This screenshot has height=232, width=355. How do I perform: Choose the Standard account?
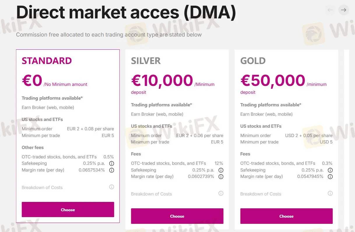(x=68, y=210)
